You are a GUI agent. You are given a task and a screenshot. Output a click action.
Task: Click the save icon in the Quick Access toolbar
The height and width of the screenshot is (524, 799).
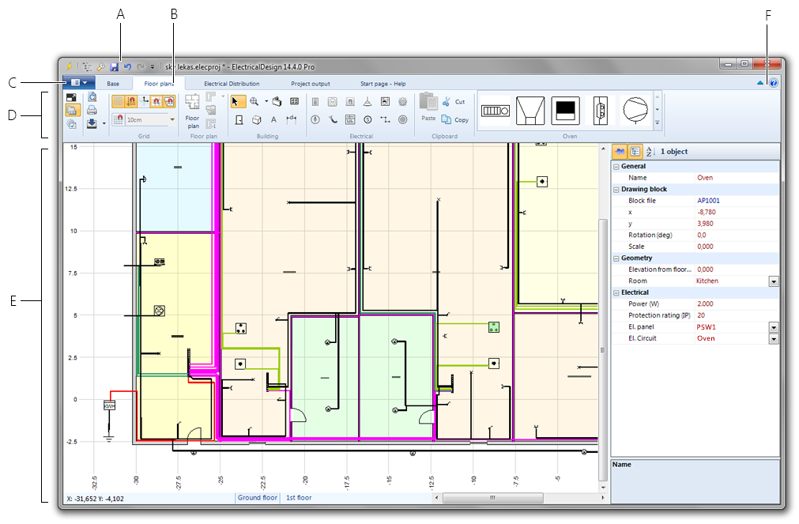[115, 68]
